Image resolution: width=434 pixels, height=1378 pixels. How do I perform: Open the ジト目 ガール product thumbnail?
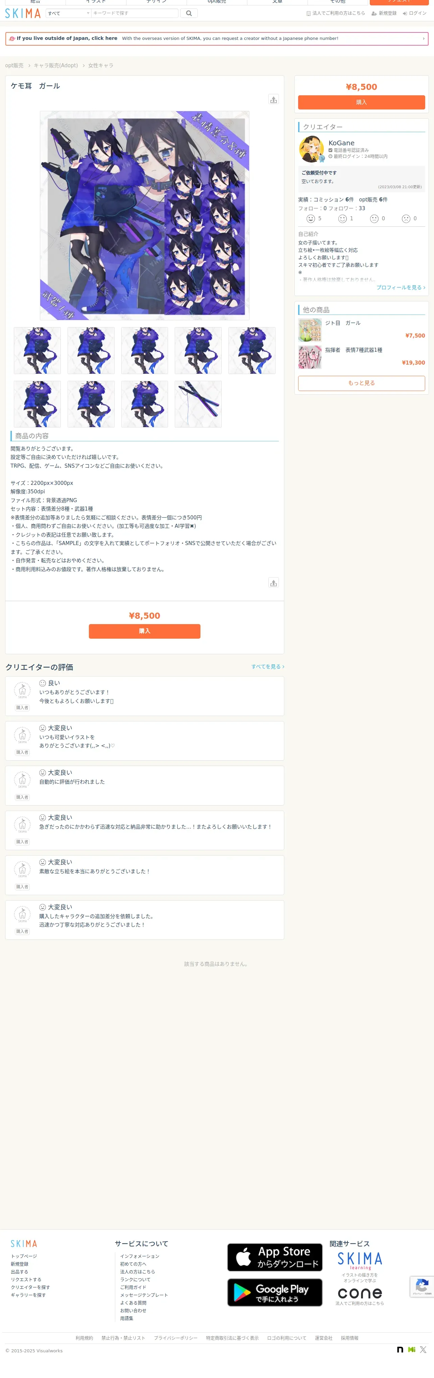click(x=310, y=330)
